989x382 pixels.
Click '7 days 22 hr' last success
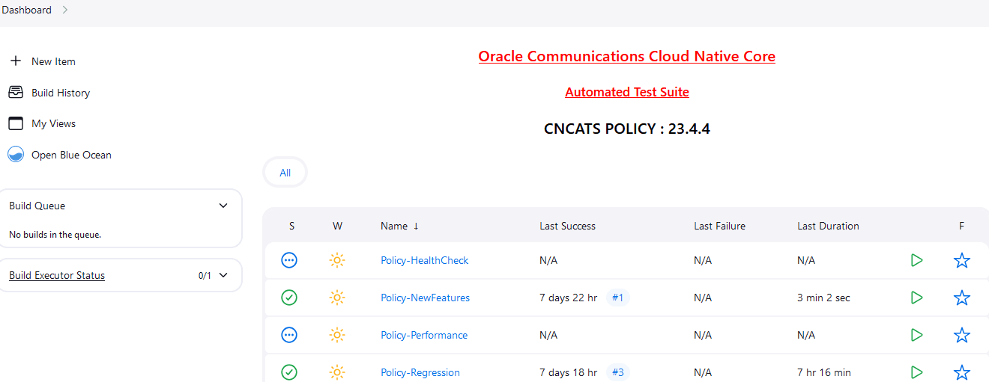tap(568, 298)
